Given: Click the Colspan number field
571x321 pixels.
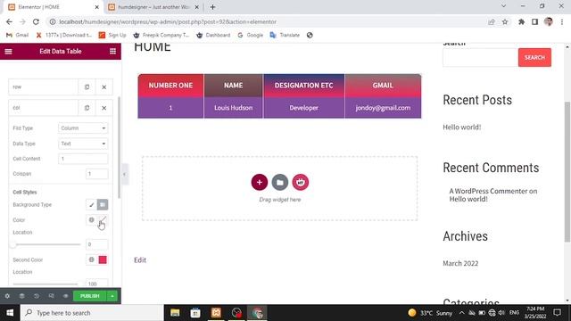Looking at the screenshot, I should 97,174.
